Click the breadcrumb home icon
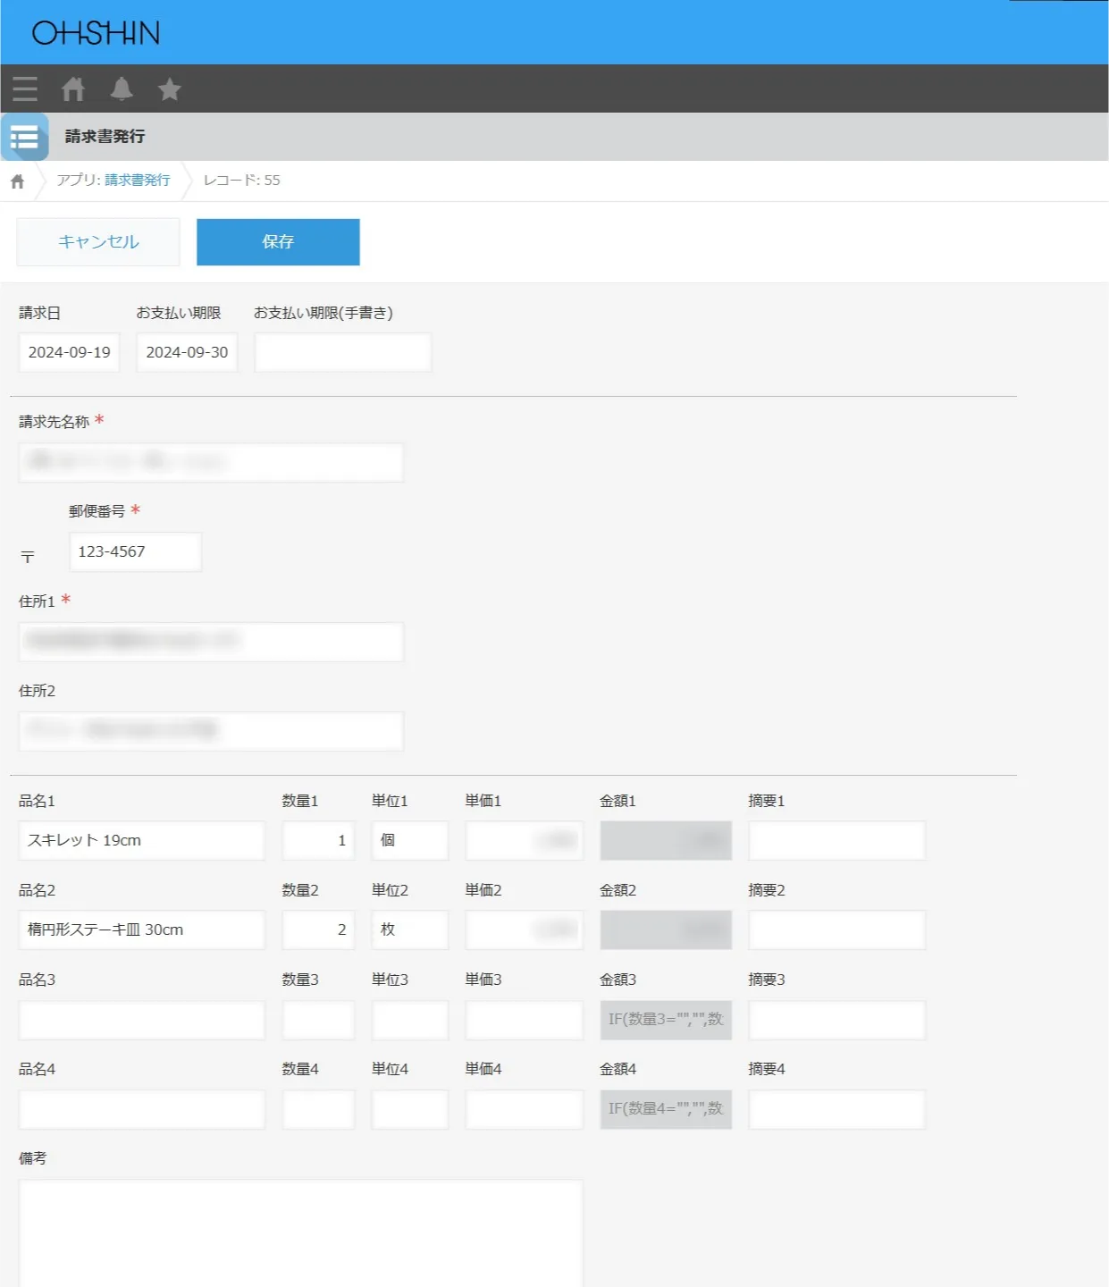1109x1287 pixels. tap(17, 181)
